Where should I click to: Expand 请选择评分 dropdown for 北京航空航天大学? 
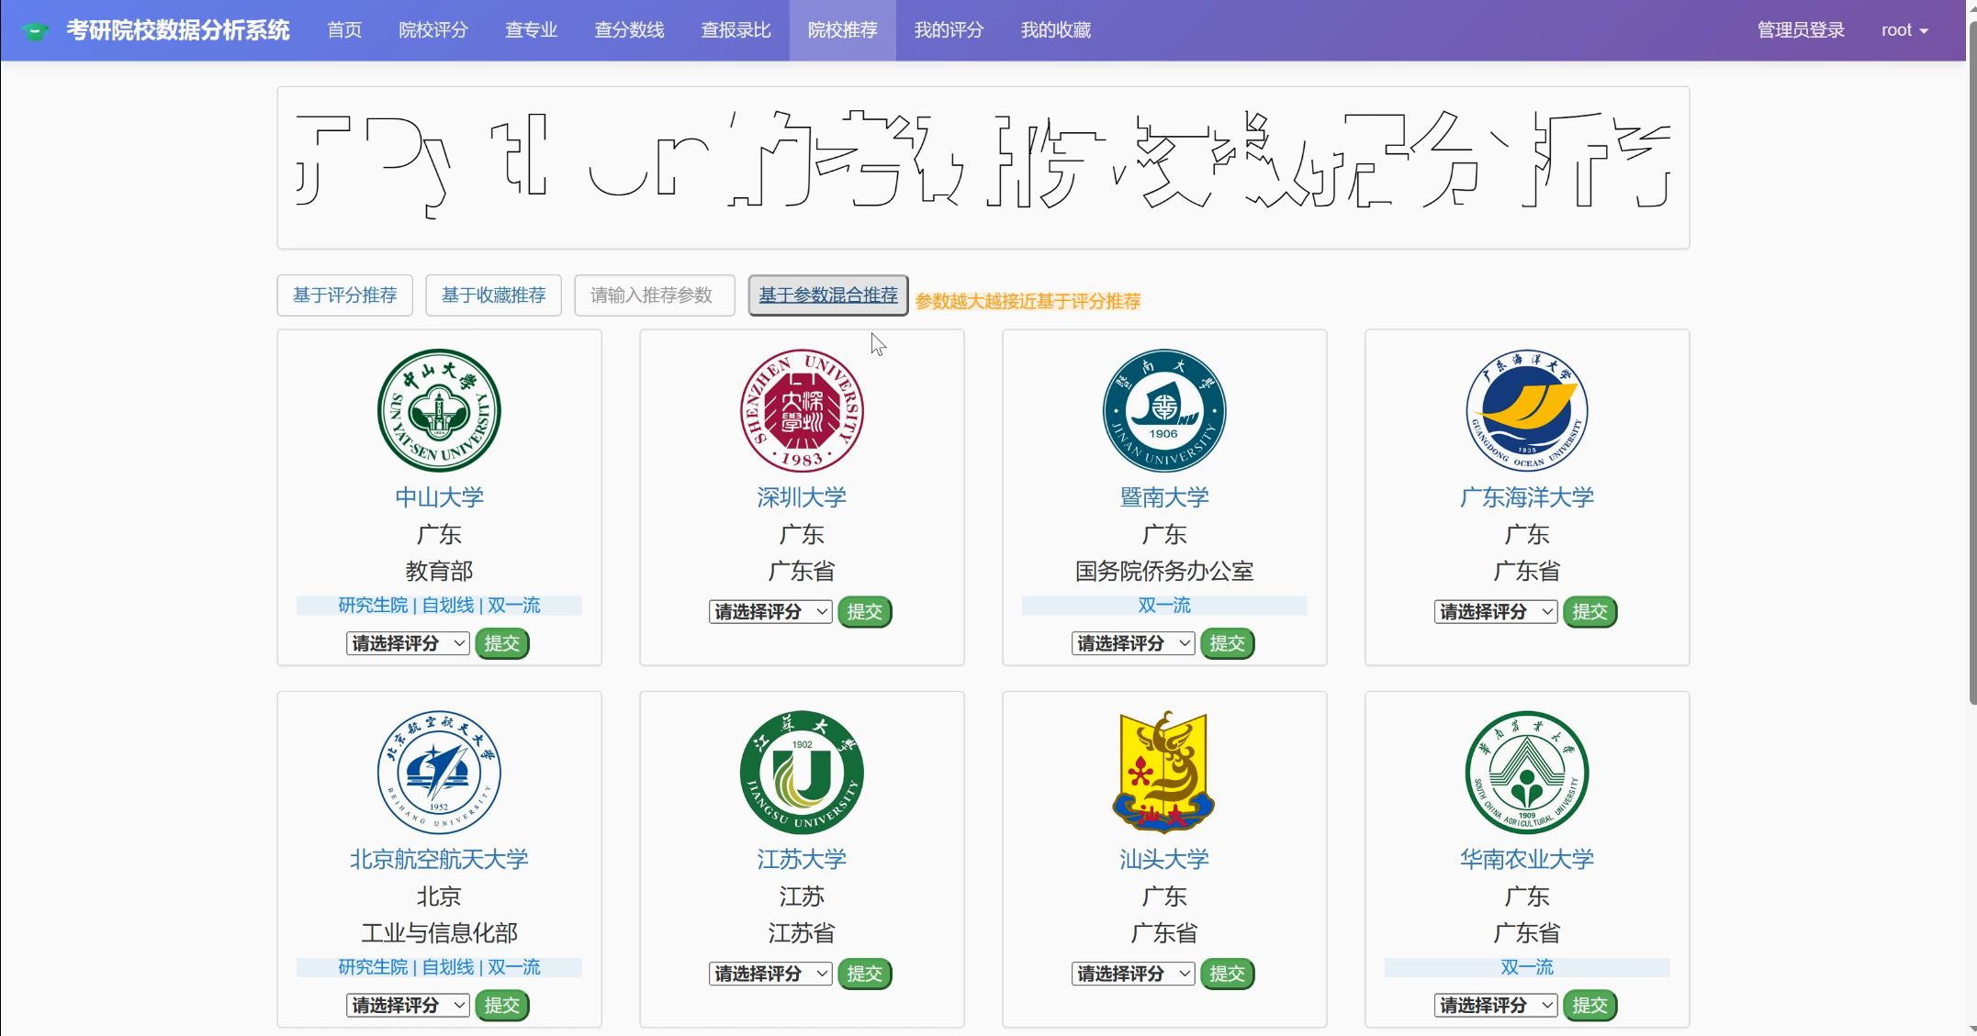coord(408,1005)
